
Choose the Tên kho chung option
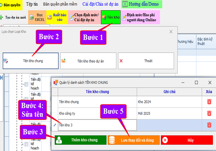(x=31, y=61)
